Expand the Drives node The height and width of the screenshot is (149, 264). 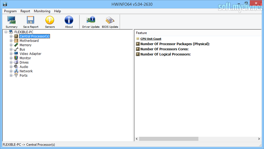[x=11, y=62]
